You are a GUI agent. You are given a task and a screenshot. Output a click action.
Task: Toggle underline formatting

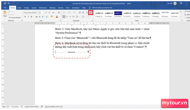31,17
